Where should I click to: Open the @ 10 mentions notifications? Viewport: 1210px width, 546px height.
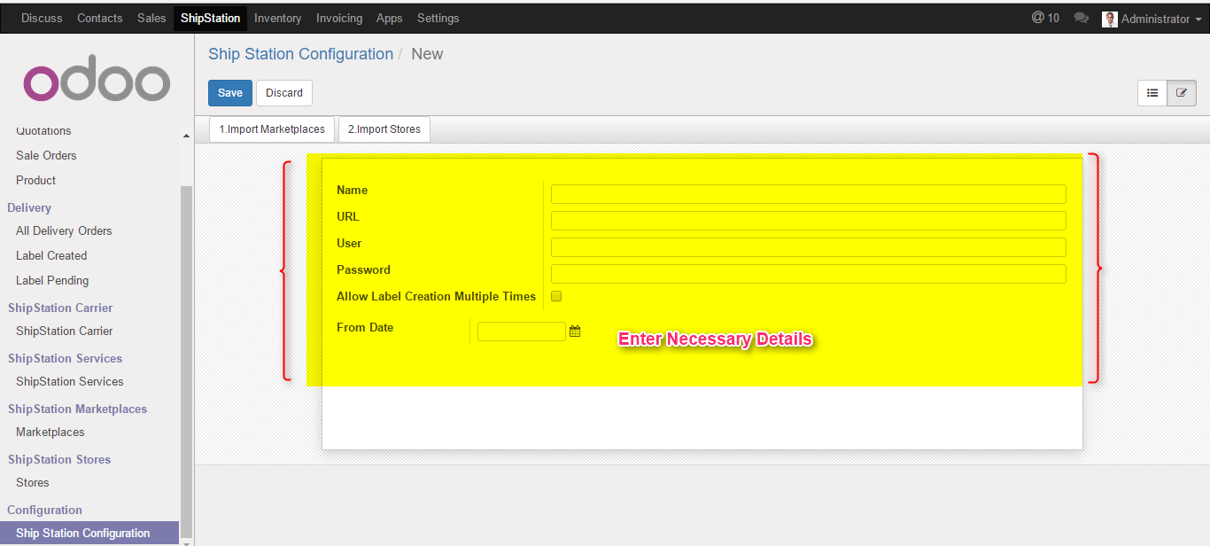pyautogui.click(x=1045, y=18)
